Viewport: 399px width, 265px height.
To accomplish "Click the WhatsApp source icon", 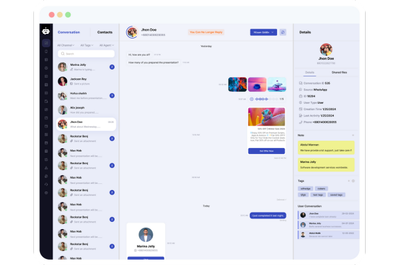I will click(x=300, y=90).
